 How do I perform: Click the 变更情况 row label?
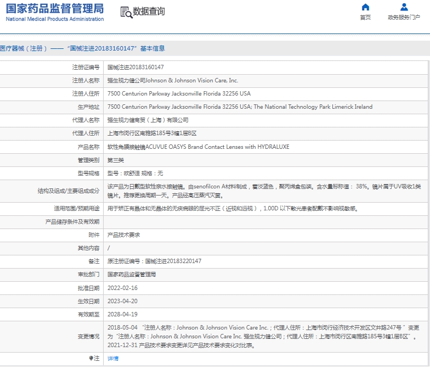click(x=89, y=336)
